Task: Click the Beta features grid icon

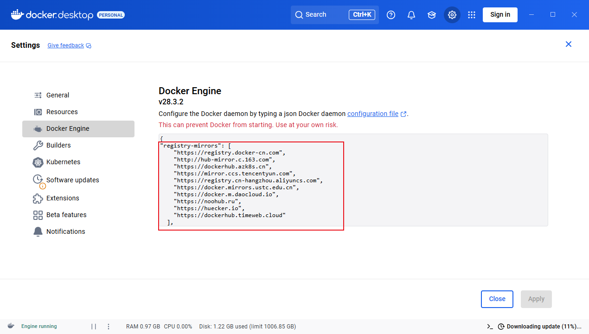Action: click(38, 215)
